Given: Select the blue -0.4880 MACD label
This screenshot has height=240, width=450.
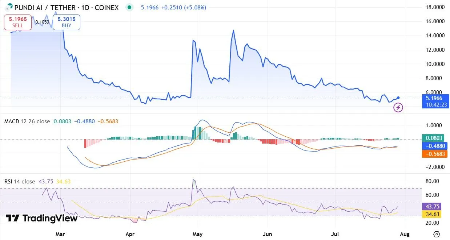Looking at the screenshot, I should (x=434, y=146).
